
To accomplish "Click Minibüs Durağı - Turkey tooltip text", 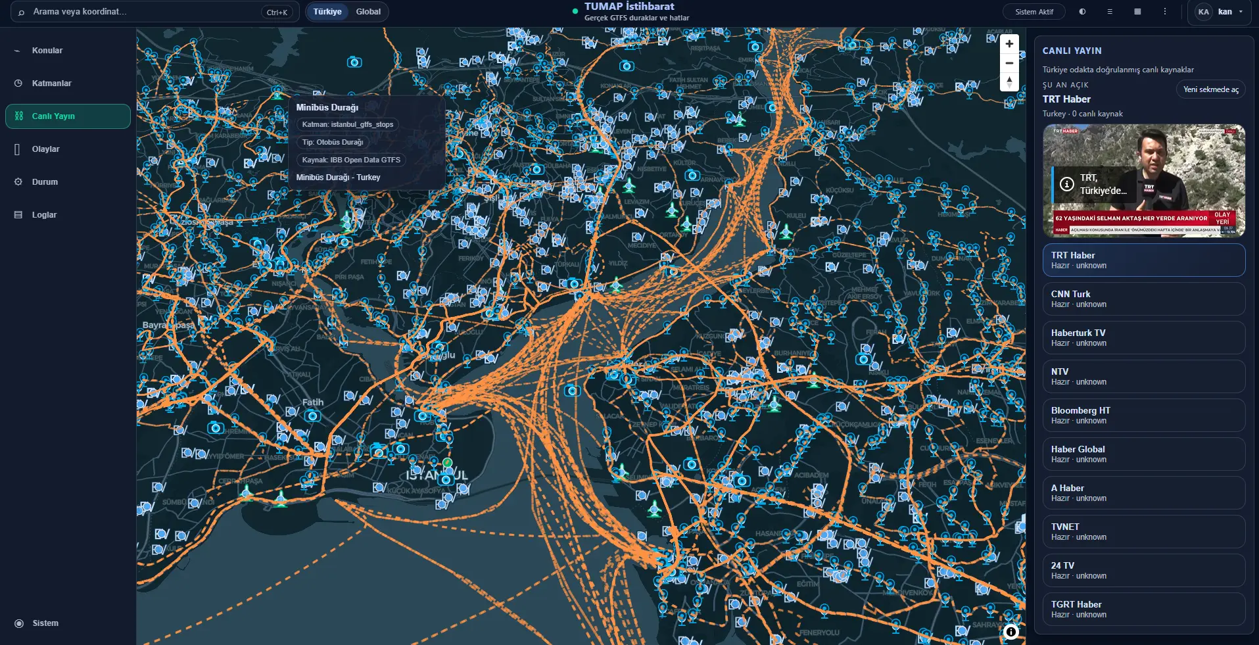I will tap(338, 178).
